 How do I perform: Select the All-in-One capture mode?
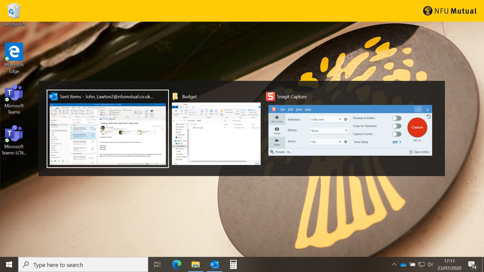[277, 119]
